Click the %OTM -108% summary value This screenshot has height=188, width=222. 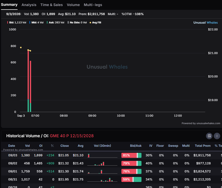(x=133, y=14)
